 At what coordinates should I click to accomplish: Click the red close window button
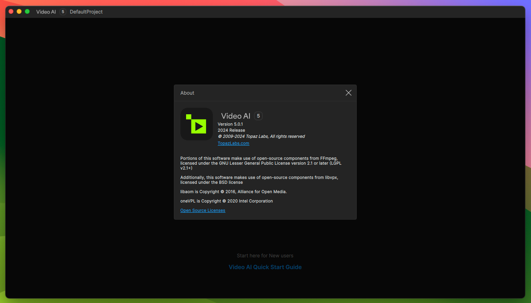[11, 11]
